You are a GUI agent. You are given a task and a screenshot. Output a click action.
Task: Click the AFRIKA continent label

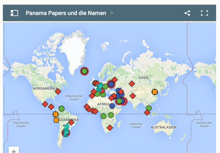point(103,104)
